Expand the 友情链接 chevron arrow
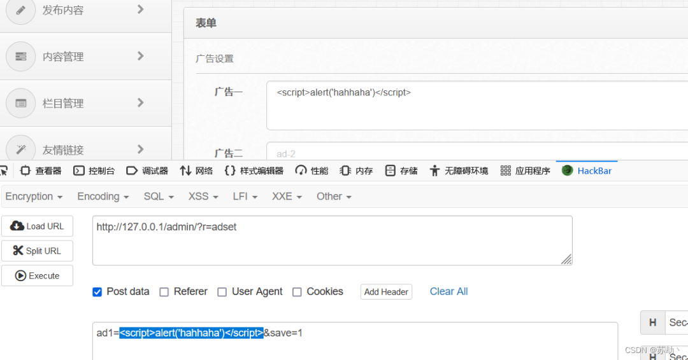 point(140,149)
